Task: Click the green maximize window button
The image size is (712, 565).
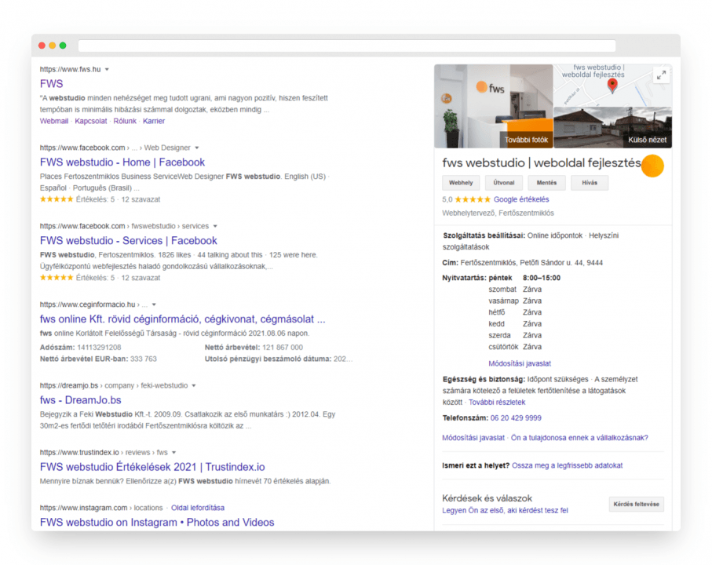Action: click(63, 46)
